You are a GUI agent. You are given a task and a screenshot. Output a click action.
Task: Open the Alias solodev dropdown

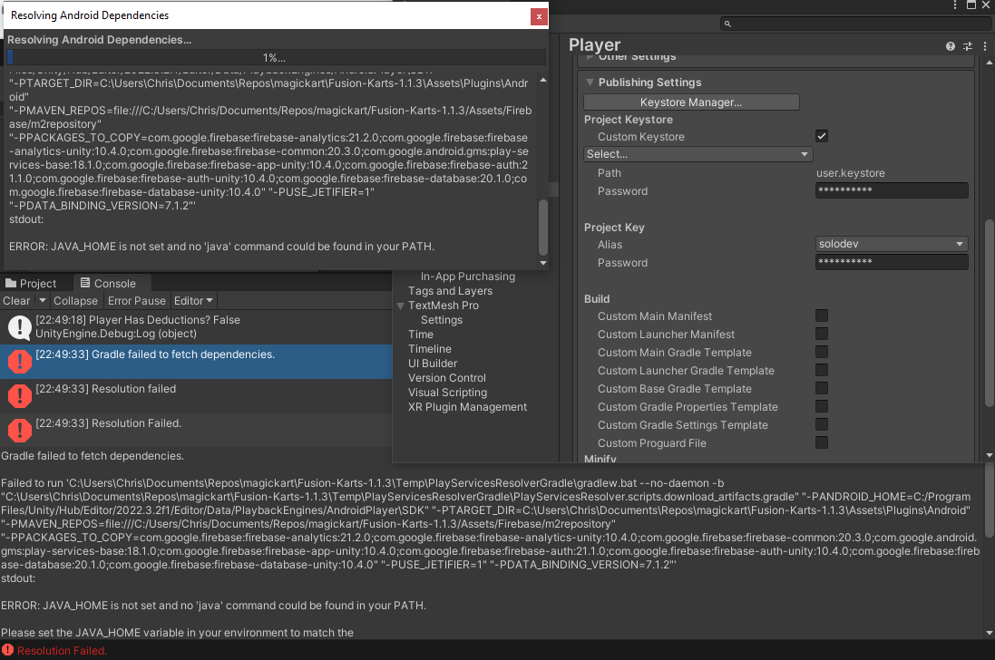point(892,244)
